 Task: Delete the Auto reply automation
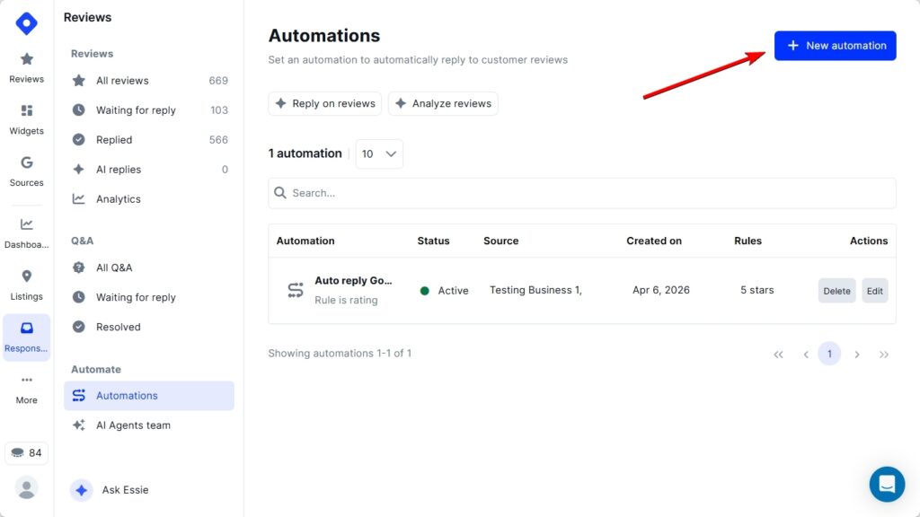[x=836, y=290]
